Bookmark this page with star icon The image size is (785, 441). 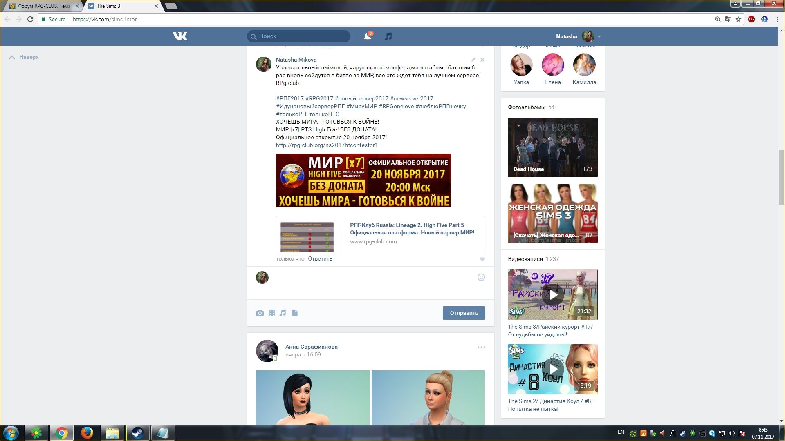pyautogui.click(x=738, y=19)
